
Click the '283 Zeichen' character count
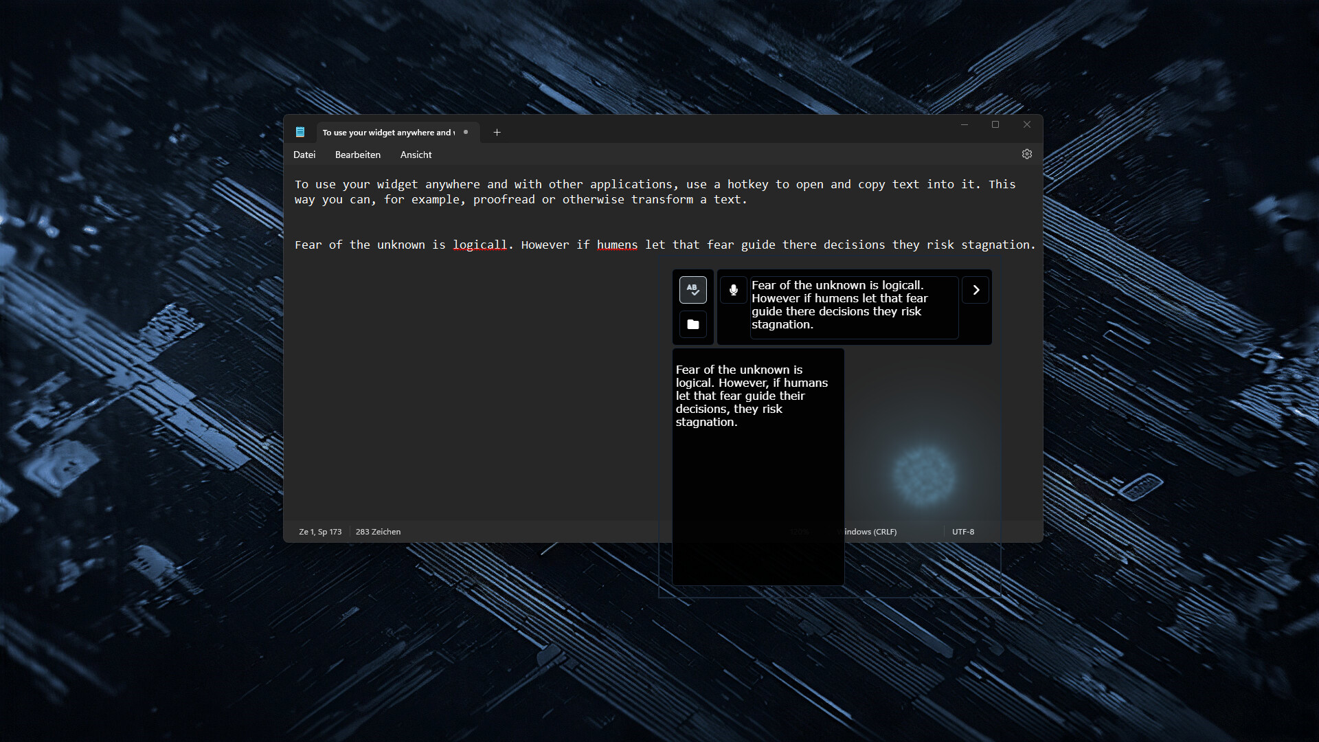pyautogui.click(x=378, y=531)
